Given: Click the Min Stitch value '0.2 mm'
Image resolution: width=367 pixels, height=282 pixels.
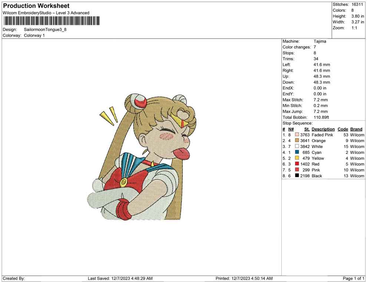Looking at the screenshot, I should click(x=321, y=105).
